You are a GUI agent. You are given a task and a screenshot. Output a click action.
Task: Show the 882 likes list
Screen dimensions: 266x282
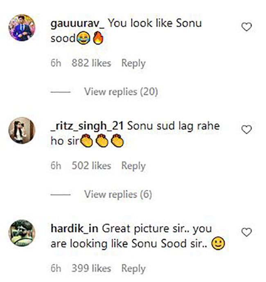click(91, 63)
